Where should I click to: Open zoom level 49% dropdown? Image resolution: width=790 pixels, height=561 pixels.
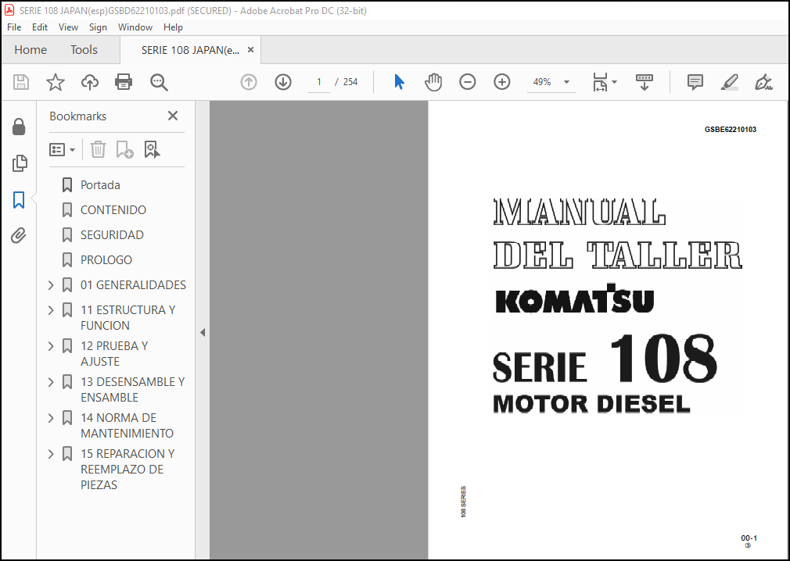click(567, 82)
